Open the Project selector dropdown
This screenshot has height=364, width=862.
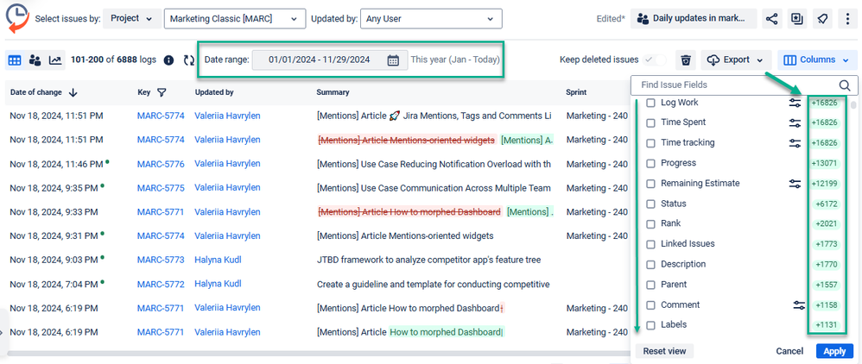(132, 19)
